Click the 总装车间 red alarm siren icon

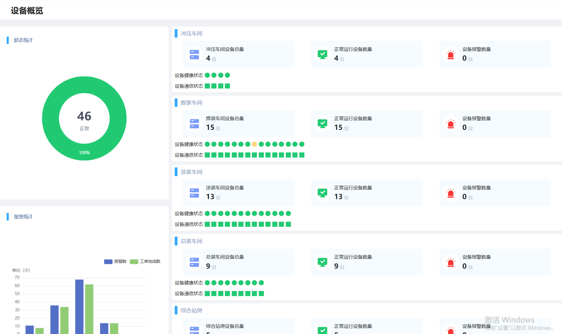pos(450,262)
